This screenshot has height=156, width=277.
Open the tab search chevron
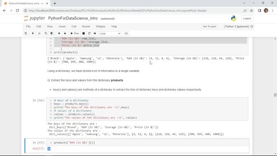click(244, 3)
